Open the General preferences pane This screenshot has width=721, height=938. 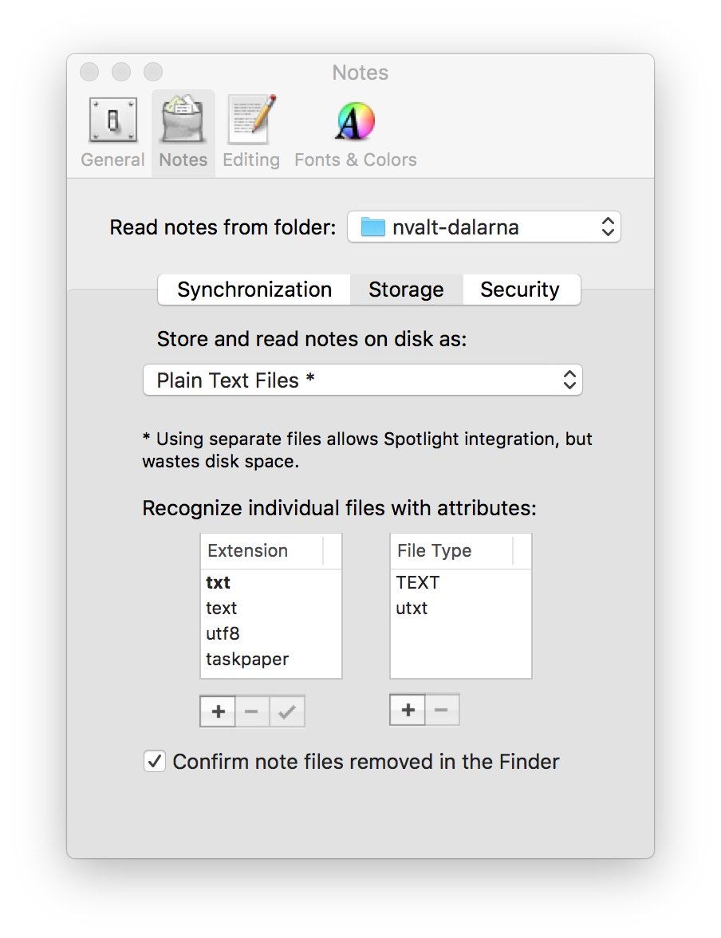112,132
